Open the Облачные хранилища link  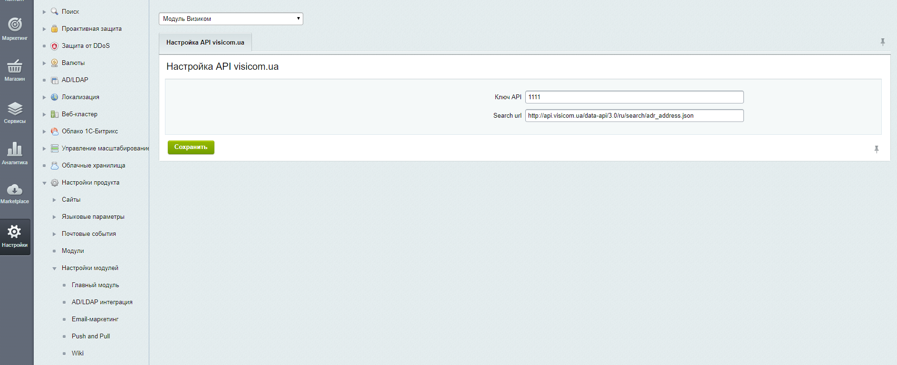pos(94,165)
